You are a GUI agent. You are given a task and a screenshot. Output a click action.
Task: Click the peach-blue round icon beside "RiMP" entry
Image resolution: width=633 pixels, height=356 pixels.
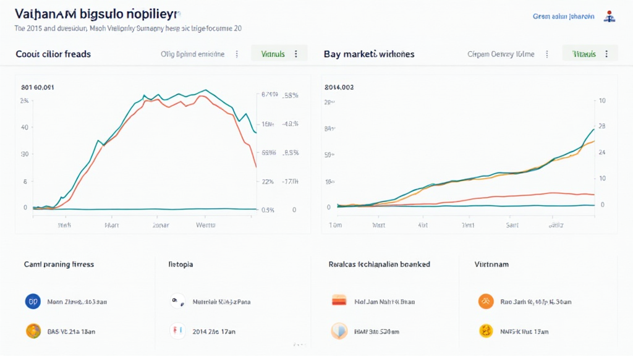[x=339, y=331]
